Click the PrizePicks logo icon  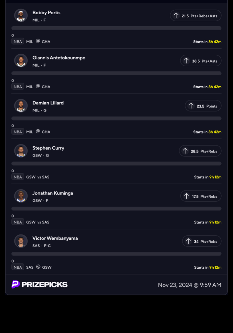click(16, 284)
